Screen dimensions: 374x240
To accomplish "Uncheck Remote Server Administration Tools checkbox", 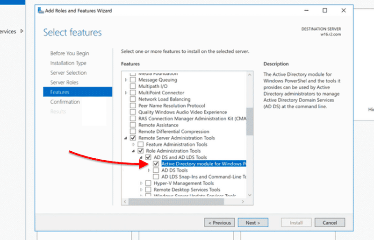I will pyautogui.click(x=133, y=138).
